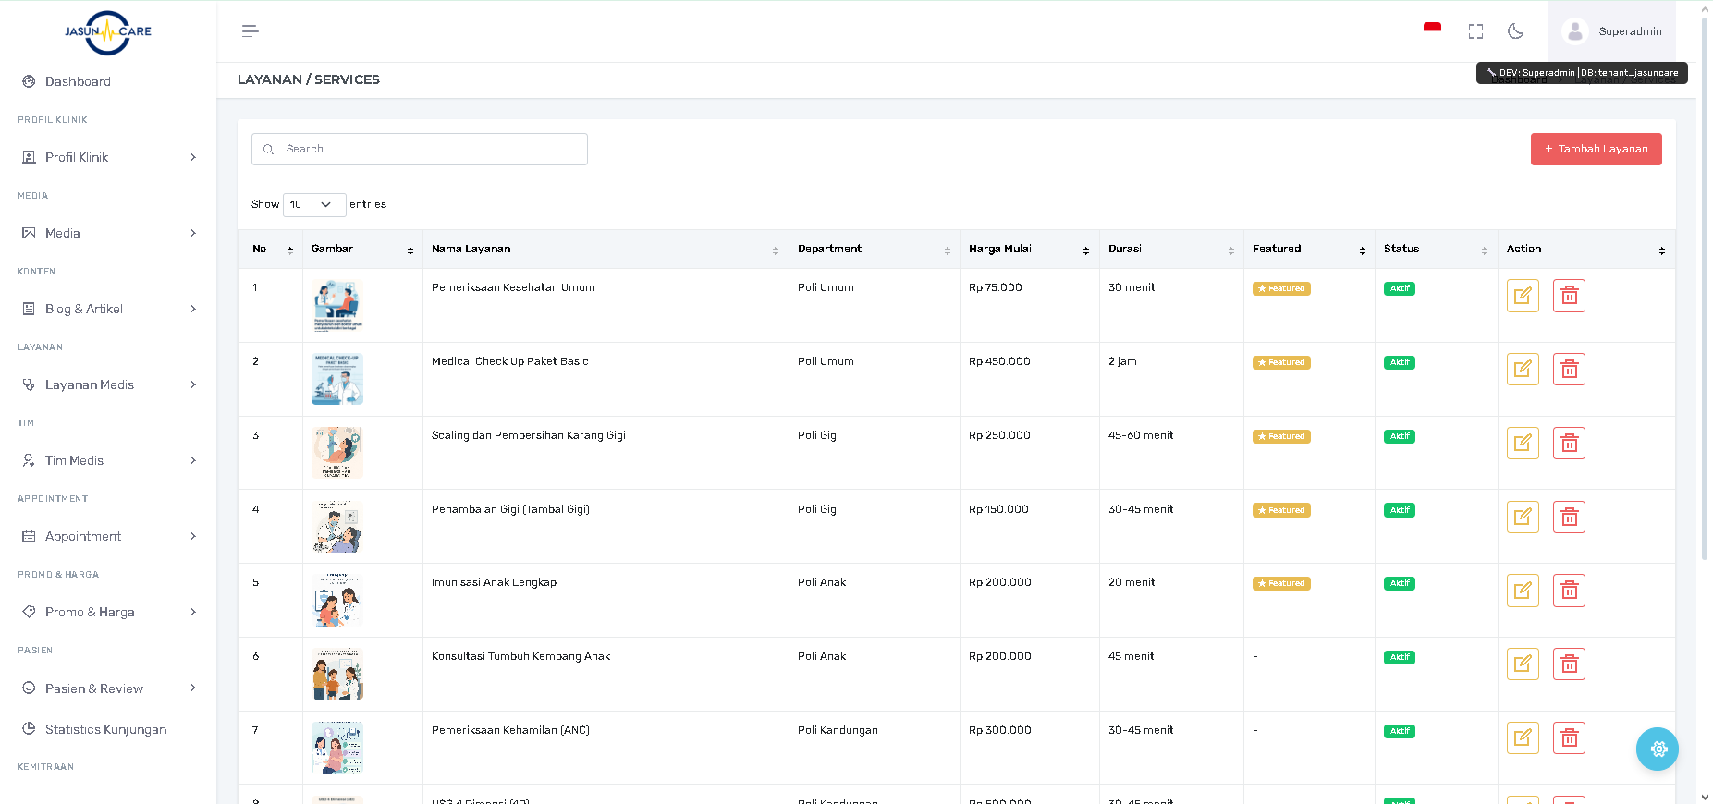This screenshot has height=804, width=1713.
Task: Delete the Pemeriksaan Kehamilan (ANC) service
Action: pyautogui.click(x=1569, y=738)
